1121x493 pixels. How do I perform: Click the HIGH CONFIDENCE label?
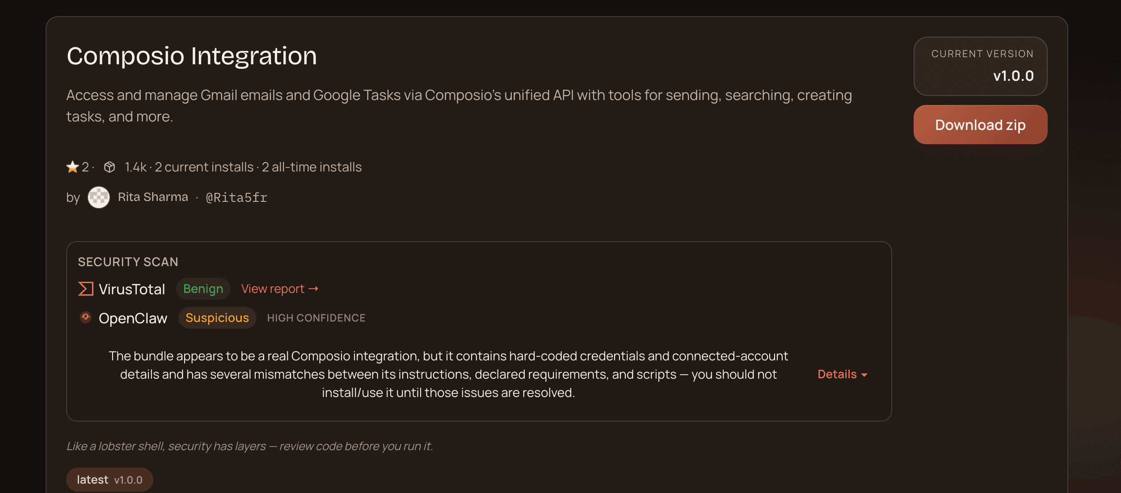316,318
